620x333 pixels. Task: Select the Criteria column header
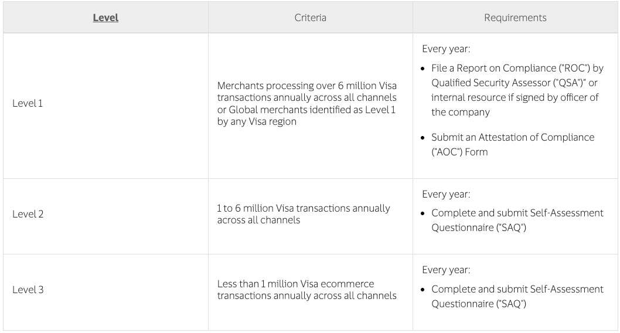tap(311, 18)
